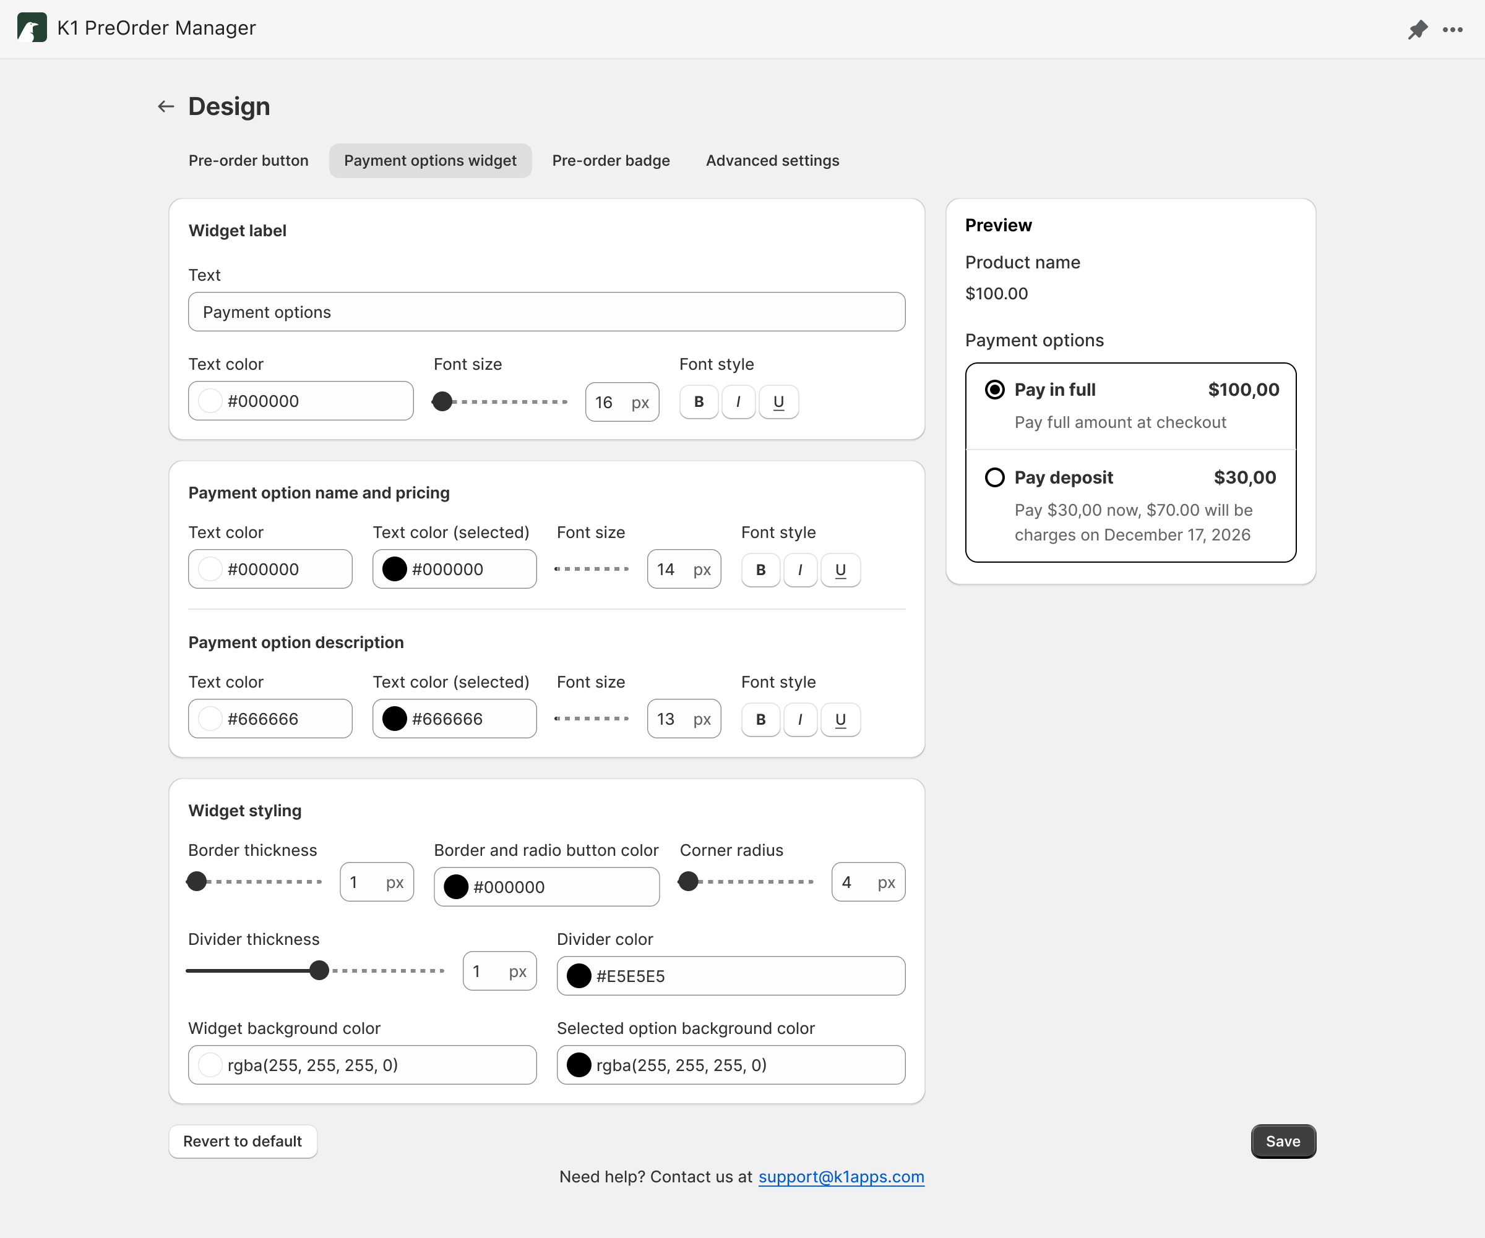This screenshot has height=1238, width=1485.
Task: Pin the K1 PreOrder Manager app
Action: pos(1419,30)
